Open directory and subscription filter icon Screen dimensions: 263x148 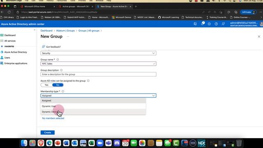[x=195, y=24]
